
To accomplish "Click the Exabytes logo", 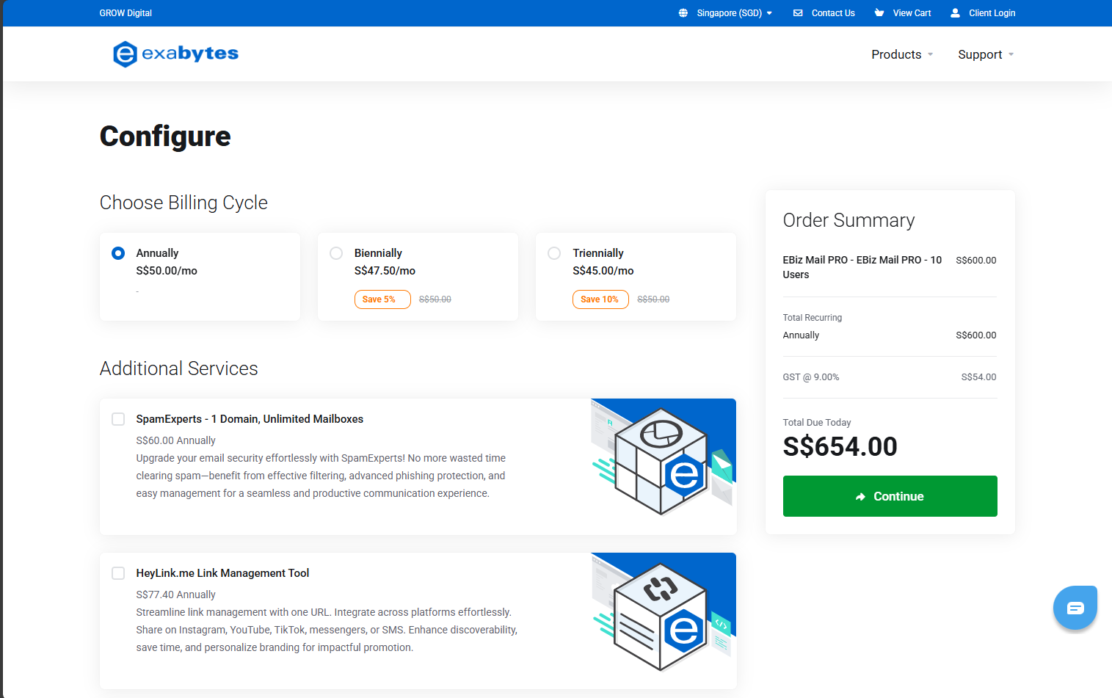I will click(x=175, y=54).
